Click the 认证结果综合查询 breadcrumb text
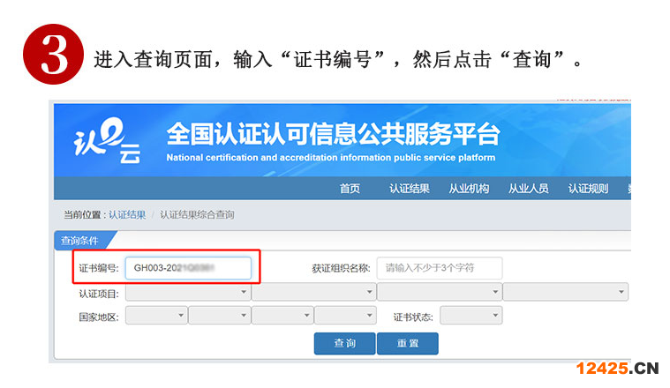This screenshot has width=670, height=388. coord(197,214)
